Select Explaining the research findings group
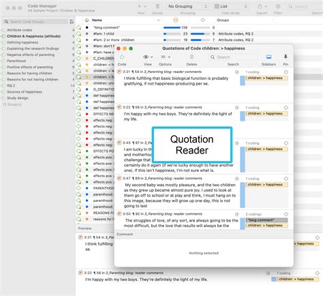323x296 pixels. (x=33, y=48)
